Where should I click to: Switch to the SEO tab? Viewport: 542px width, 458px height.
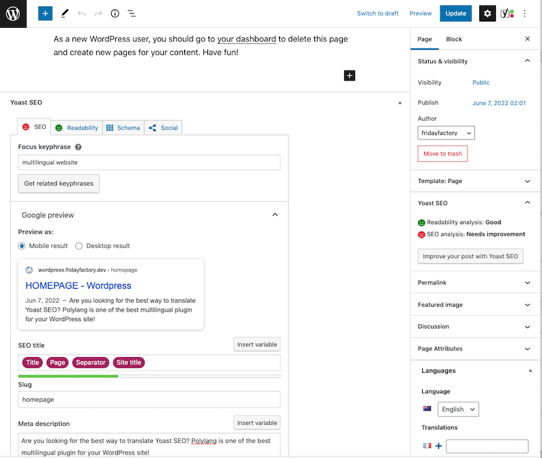click(x=34, y=127)
